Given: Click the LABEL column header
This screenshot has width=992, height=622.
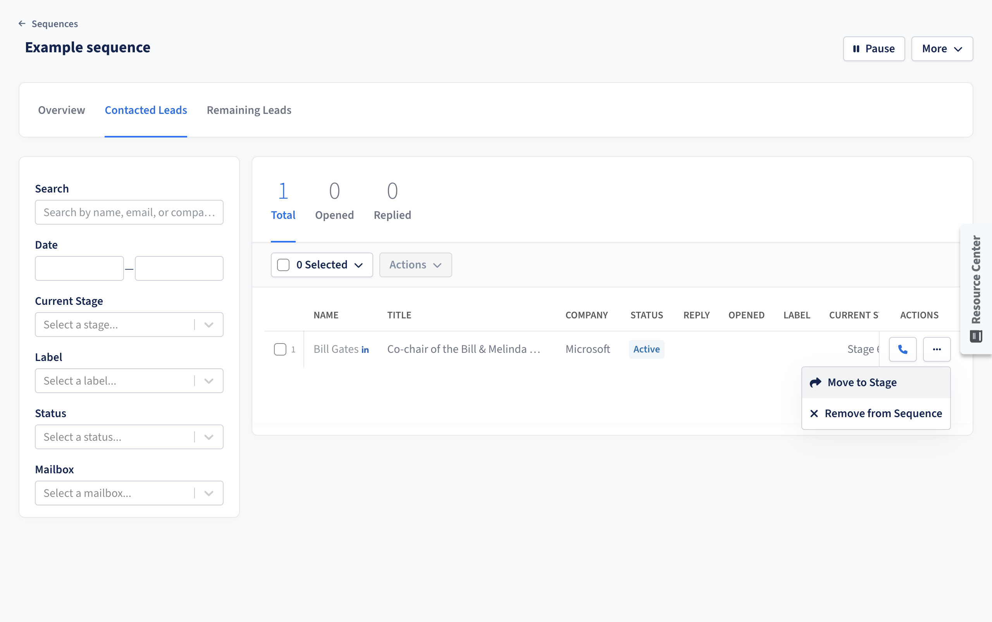Looking at the screenshot, I should 796,315.
